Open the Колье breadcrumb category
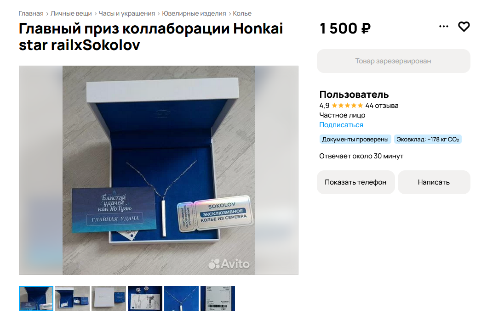This screenshot has width=487, height=331. click(242, 13)
